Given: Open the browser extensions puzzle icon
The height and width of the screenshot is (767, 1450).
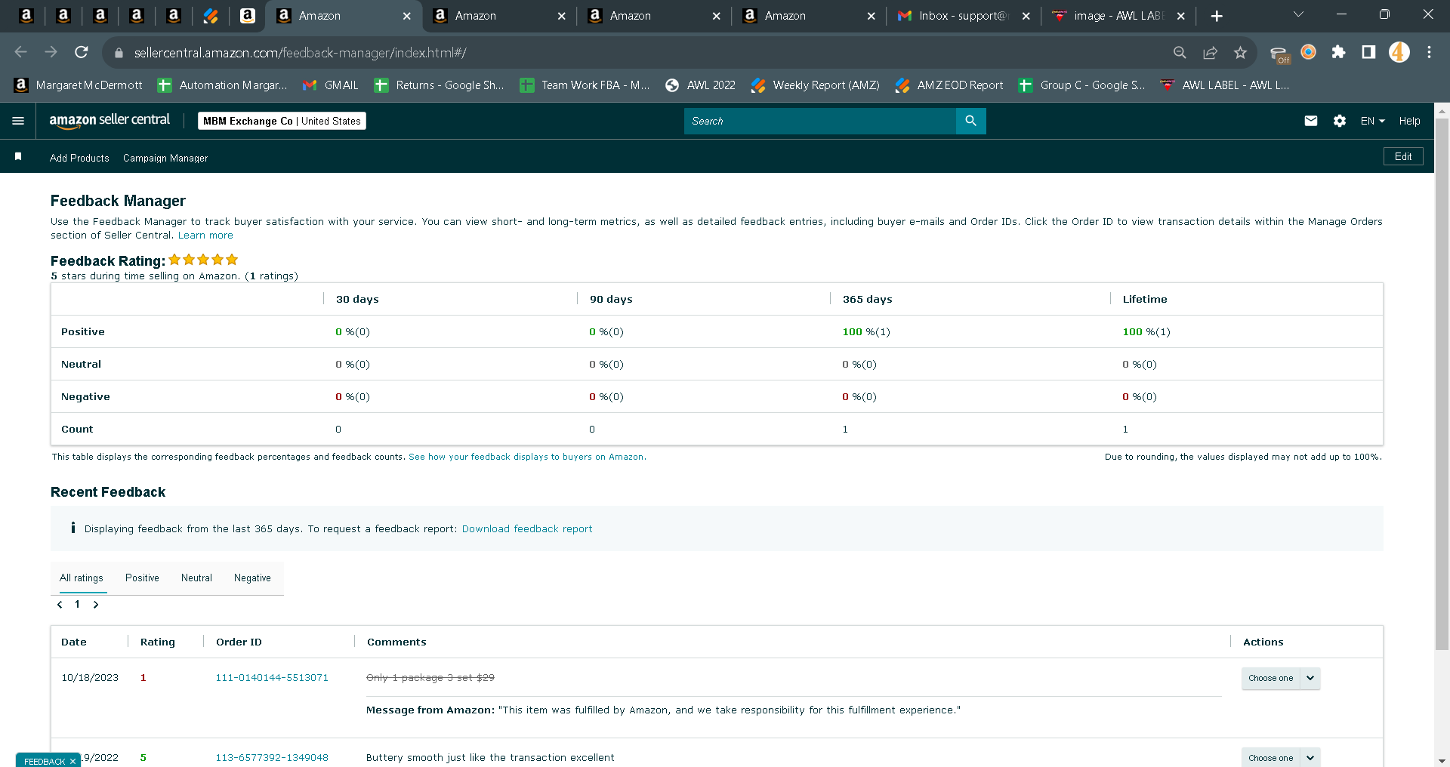Looking at the screenshot, I should 1338,52.
